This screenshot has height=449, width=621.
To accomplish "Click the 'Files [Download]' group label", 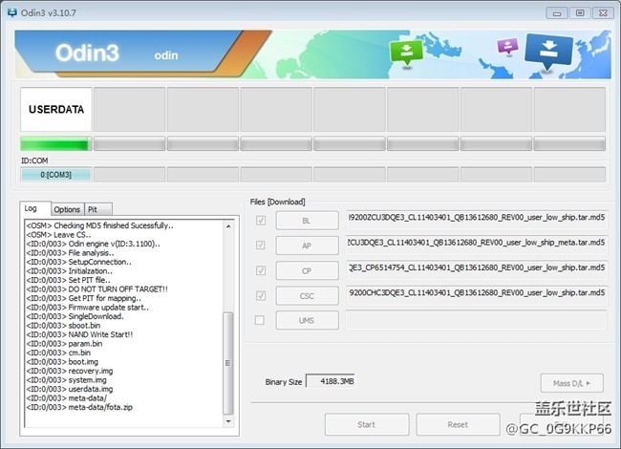I will click(278, 202).
